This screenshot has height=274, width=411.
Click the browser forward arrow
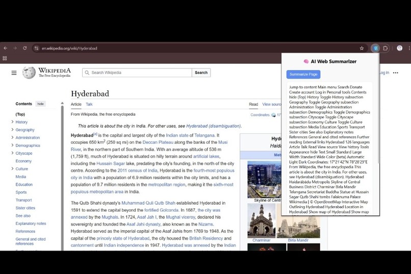(15, 48)
